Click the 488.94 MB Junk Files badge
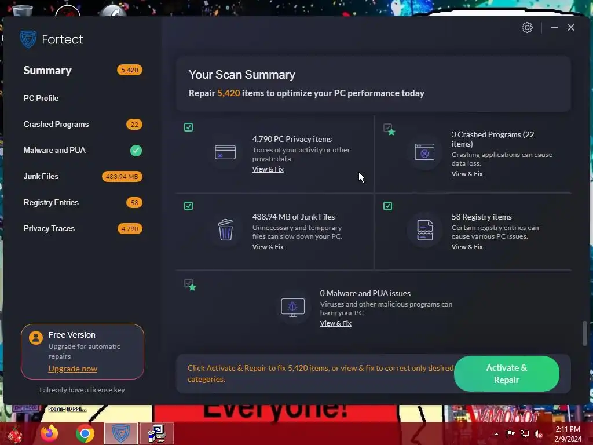The width and height of the screenshot is (593, 445). coord(122,177)
